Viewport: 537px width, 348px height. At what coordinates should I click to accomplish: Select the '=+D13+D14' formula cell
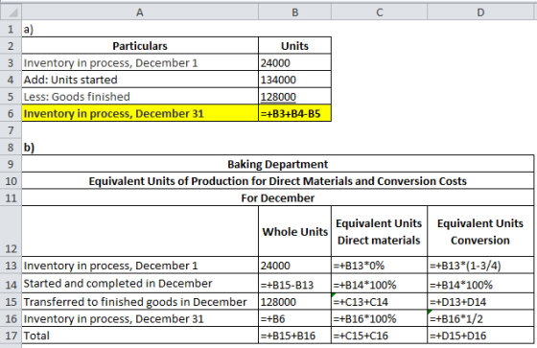click(480, 301)
